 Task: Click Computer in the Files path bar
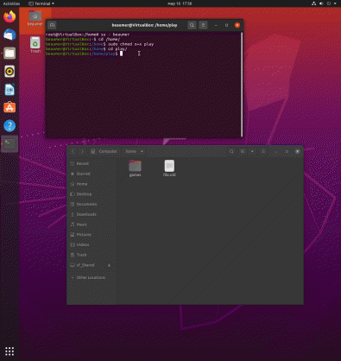pos(104,151)
